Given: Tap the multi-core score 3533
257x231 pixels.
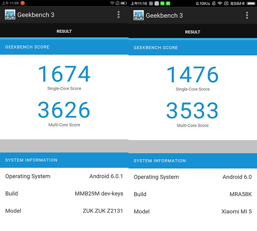Looking at the screenshot, I should point(192,111).
